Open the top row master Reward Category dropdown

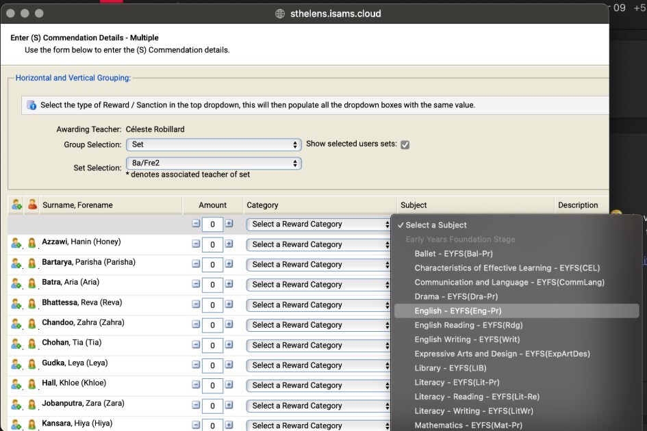point(318,224)
